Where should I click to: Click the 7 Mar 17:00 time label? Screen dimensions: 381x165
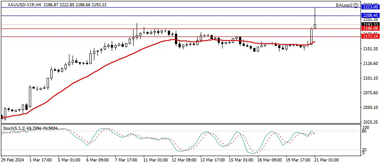pos(126,161)
